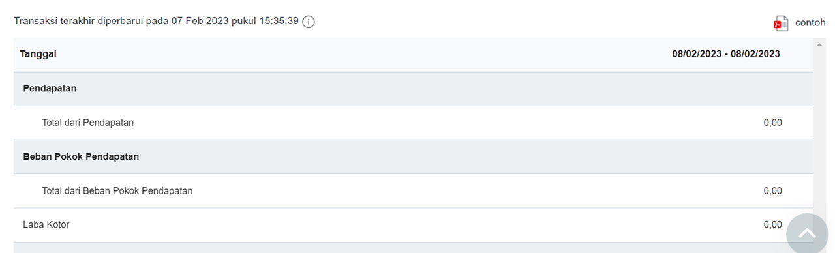Click the 08/02/2023 - 08/02/2023 date range header
This screenshot has height=253, width=835.
coord(726,54)
